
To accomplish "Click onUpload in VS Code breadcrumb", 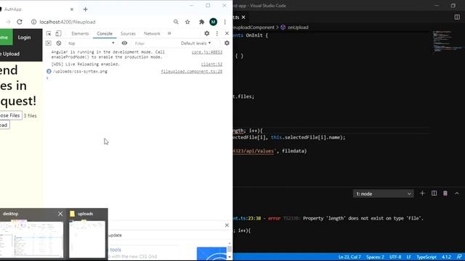I will pos(298,28).
